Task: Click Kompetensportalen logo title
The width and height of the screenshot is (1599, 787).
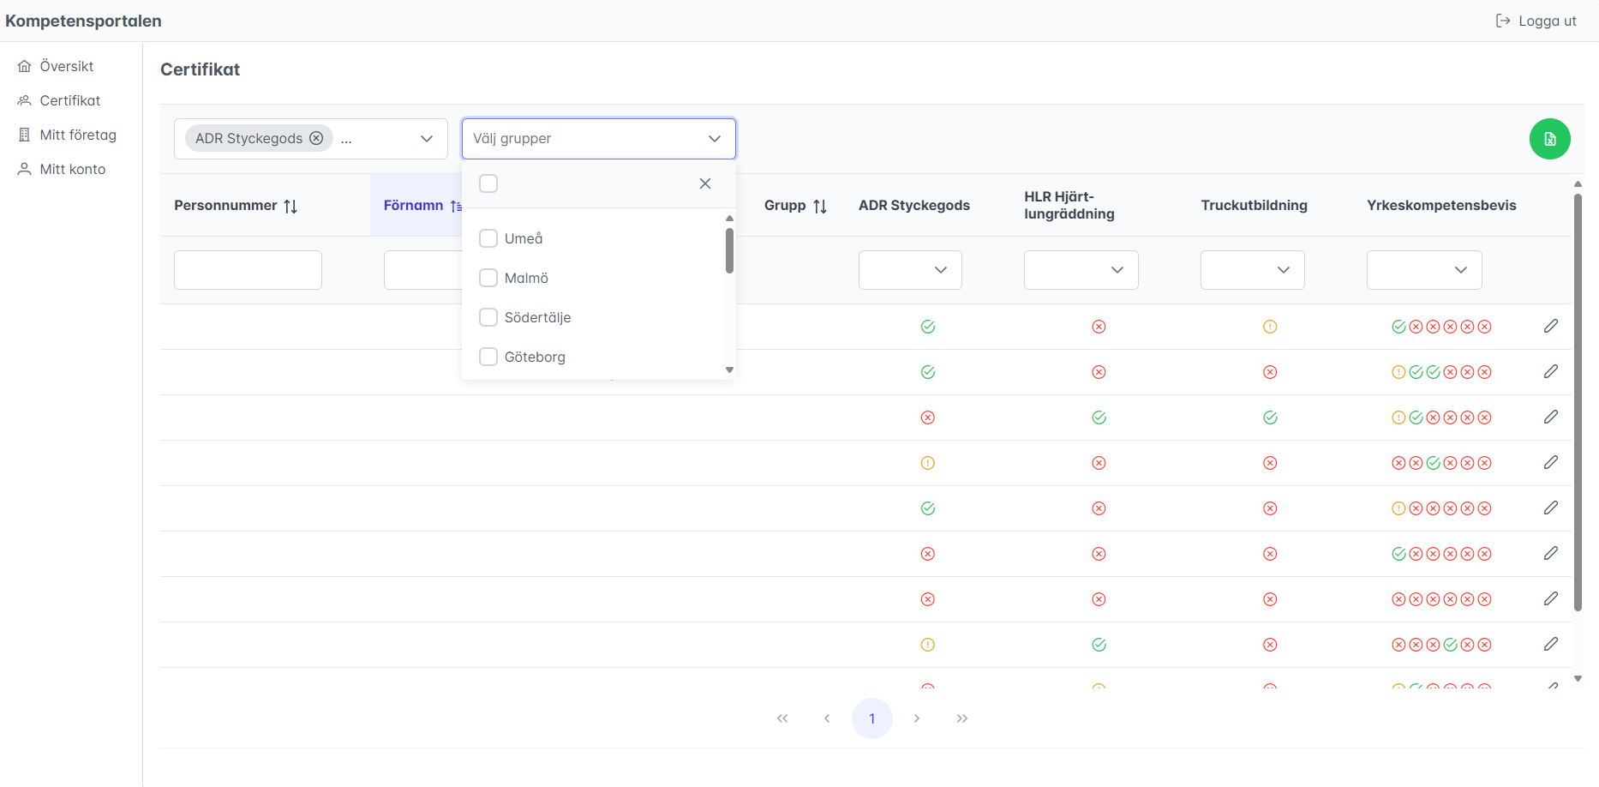Action: coord(83,21)
